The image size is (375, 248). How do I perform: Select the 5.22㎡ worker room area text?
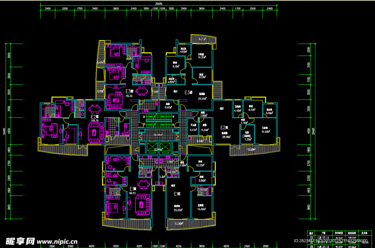click(x=193, y=130)
